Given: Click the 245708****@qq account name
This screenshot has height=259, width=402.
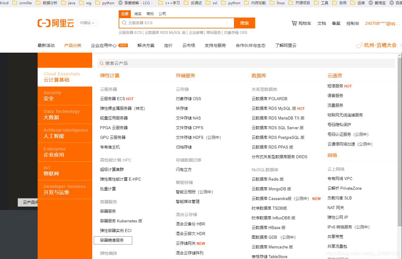Looking at the screenshot, I should coord(383,23).
